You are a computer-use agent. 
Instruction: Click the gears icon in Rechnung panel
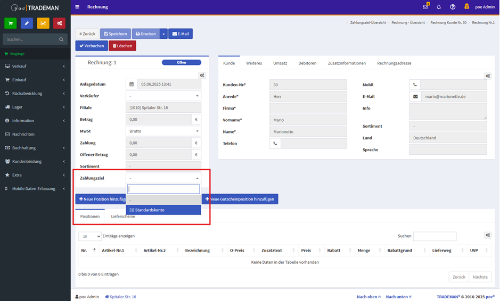click(202, 76)
